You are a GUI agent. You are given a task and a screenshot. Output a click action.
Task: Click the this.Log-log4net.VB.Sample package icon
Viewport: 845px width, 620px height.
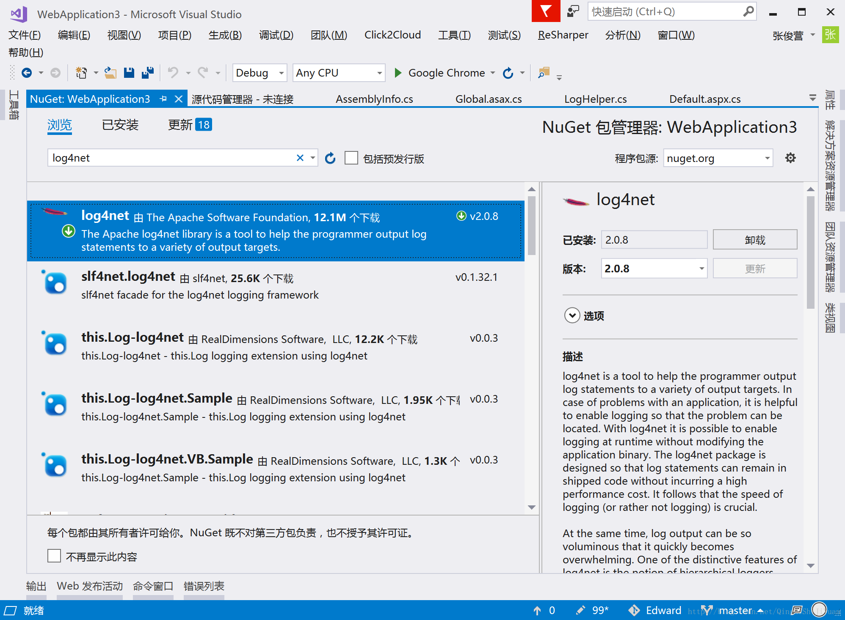[x=55, y=466]
